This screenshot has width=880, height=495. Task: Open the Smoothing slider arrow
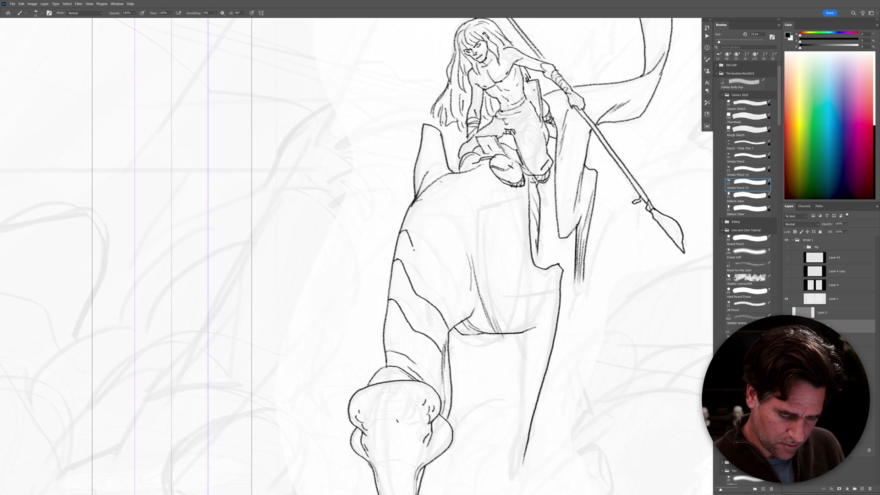215,13
